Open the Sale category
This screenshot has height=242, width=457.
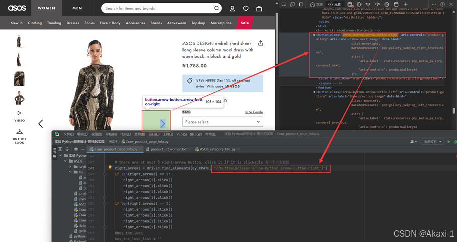pos(245,23)
